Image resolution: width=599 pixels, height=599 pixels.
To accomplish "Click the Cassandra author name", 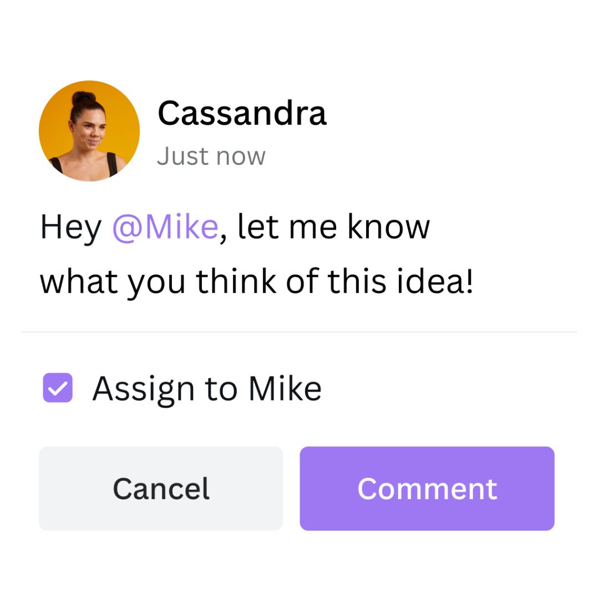I will (x=242, y=113).
